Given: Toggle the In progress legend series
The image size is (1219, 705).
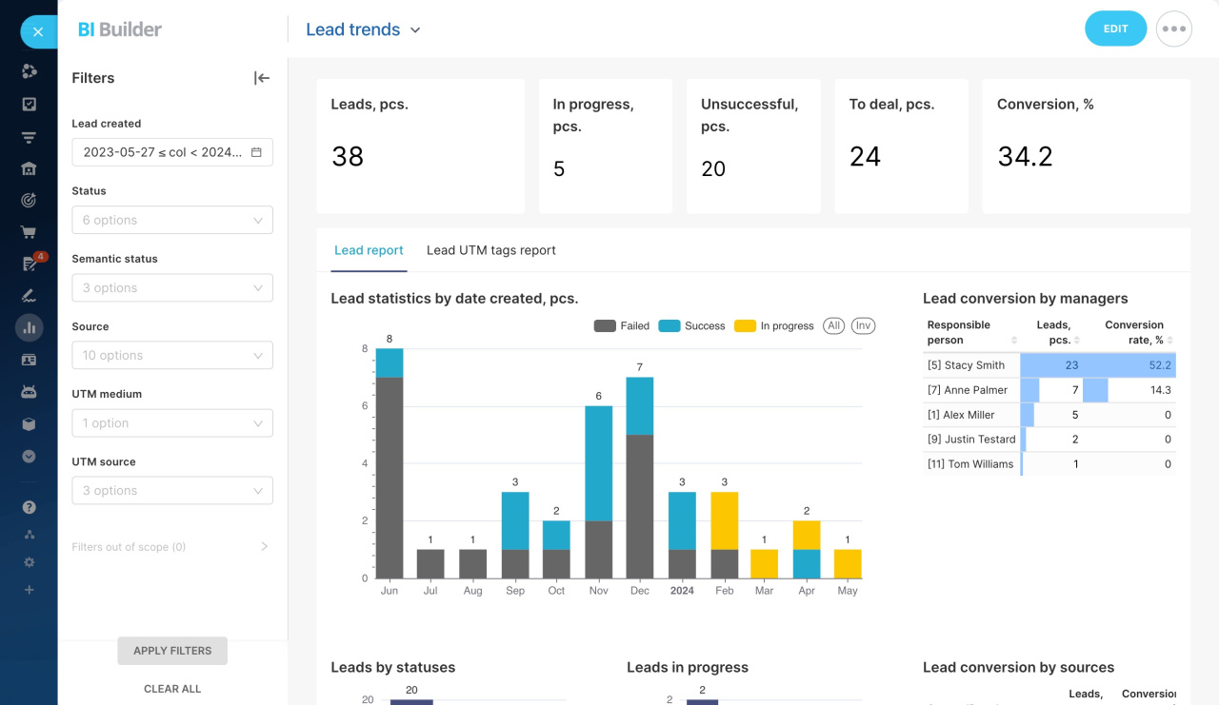Looking at the screenshot, I should point(774,325).
